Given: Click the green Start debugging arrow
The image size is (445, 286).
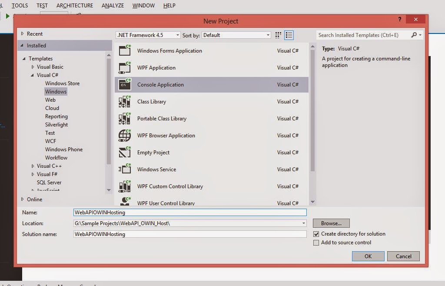Looking at the screenshot, I should click(8, 16).
